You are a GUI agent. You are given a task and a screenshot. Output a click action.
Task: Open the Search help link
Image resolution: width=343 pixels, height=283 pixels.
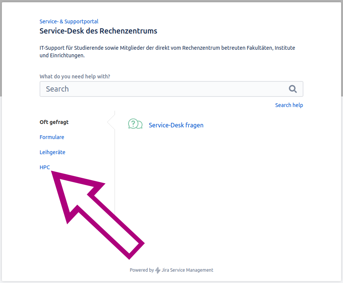pos(289,105)
